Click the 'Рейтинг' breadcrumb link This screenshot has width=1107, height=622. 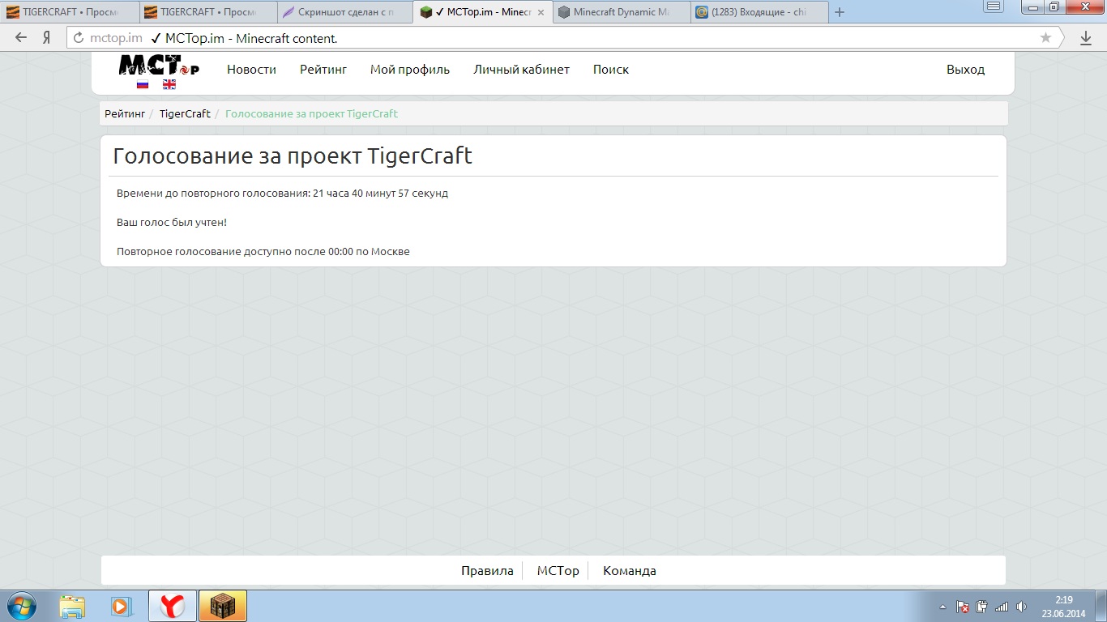(125, 113)
